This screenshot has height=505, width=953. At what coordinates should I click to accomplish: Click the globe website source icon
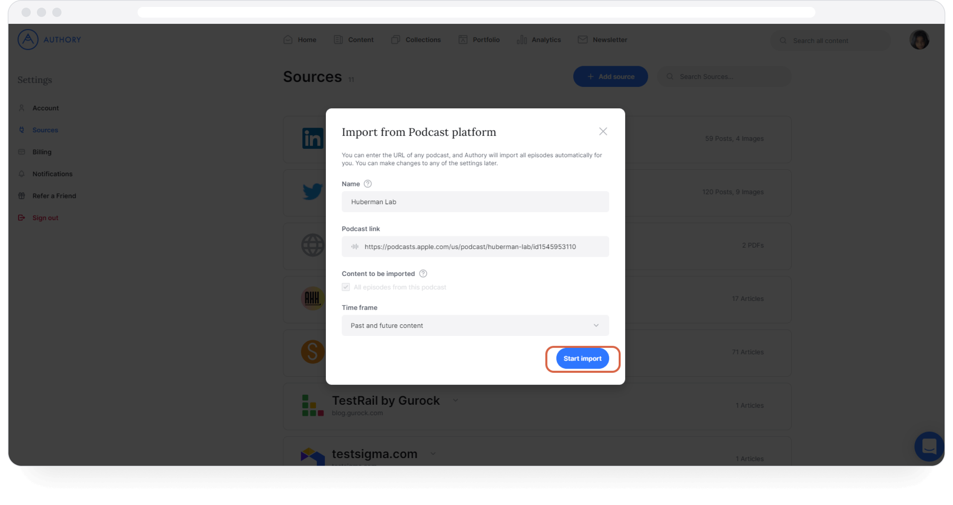click(313, 245)
